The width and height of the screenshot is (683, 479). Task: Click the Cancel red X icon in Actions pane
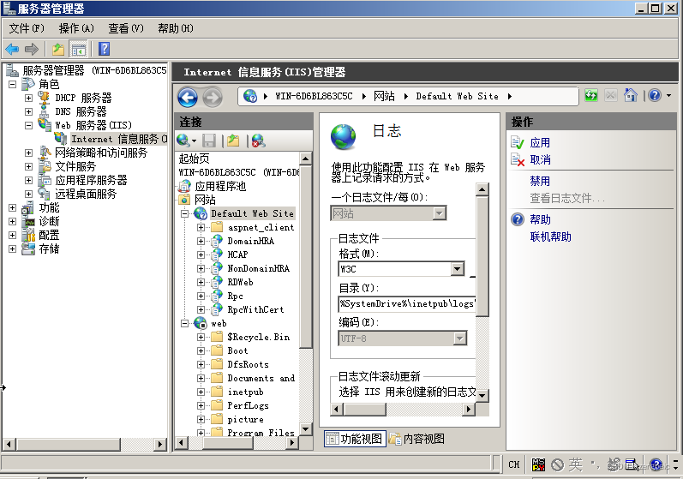pos(518,160)
